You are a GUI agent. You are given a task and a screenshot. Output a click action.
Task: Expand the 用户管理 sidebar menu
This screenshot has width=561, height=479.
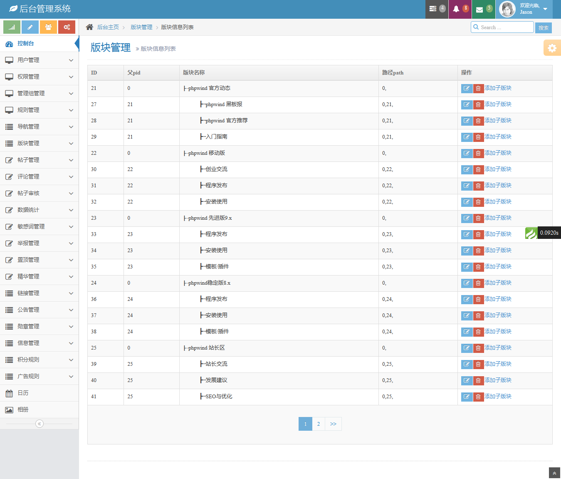click(x=39, y=60)
